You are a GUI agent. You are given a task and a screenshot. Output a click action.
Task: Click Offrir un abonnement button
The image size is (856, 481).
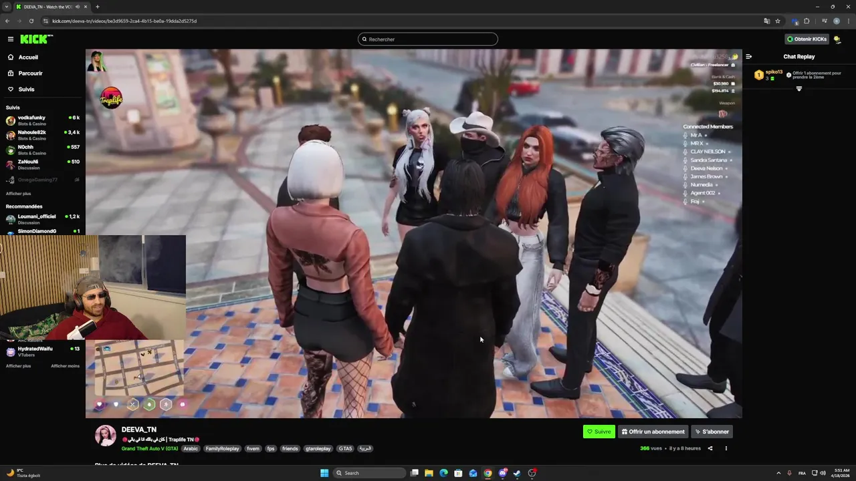[653, 432]
